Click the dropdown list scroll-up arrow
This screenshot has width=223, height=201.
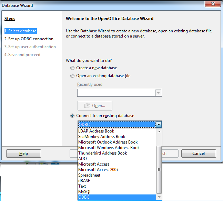tap(159, 131)
